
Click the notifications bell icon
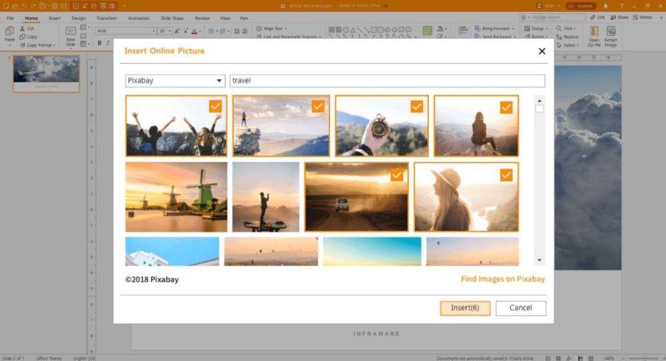605,6
